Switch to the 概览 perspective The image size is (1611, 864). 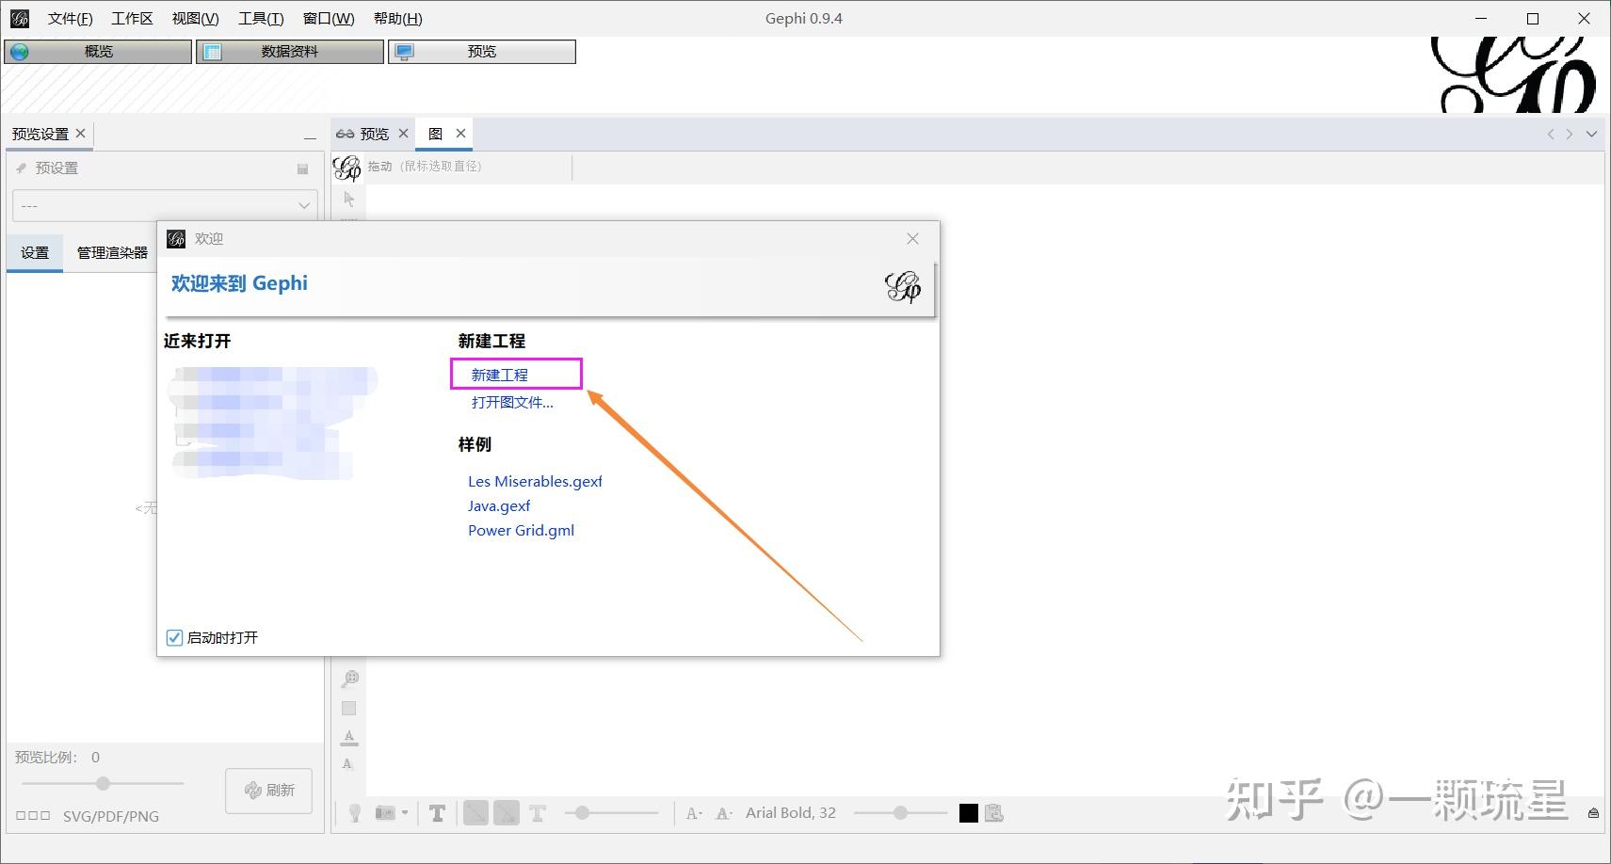pos(98,52)
